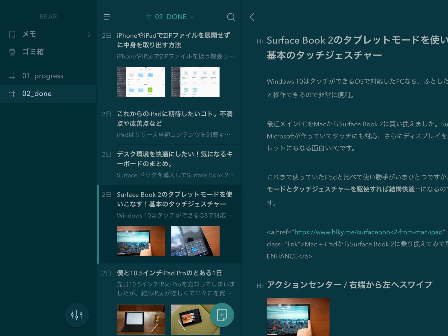Click paragraph starting これまで使っていたiPad
The width and height of the screenshot is (448, 336).
[357, 190]
